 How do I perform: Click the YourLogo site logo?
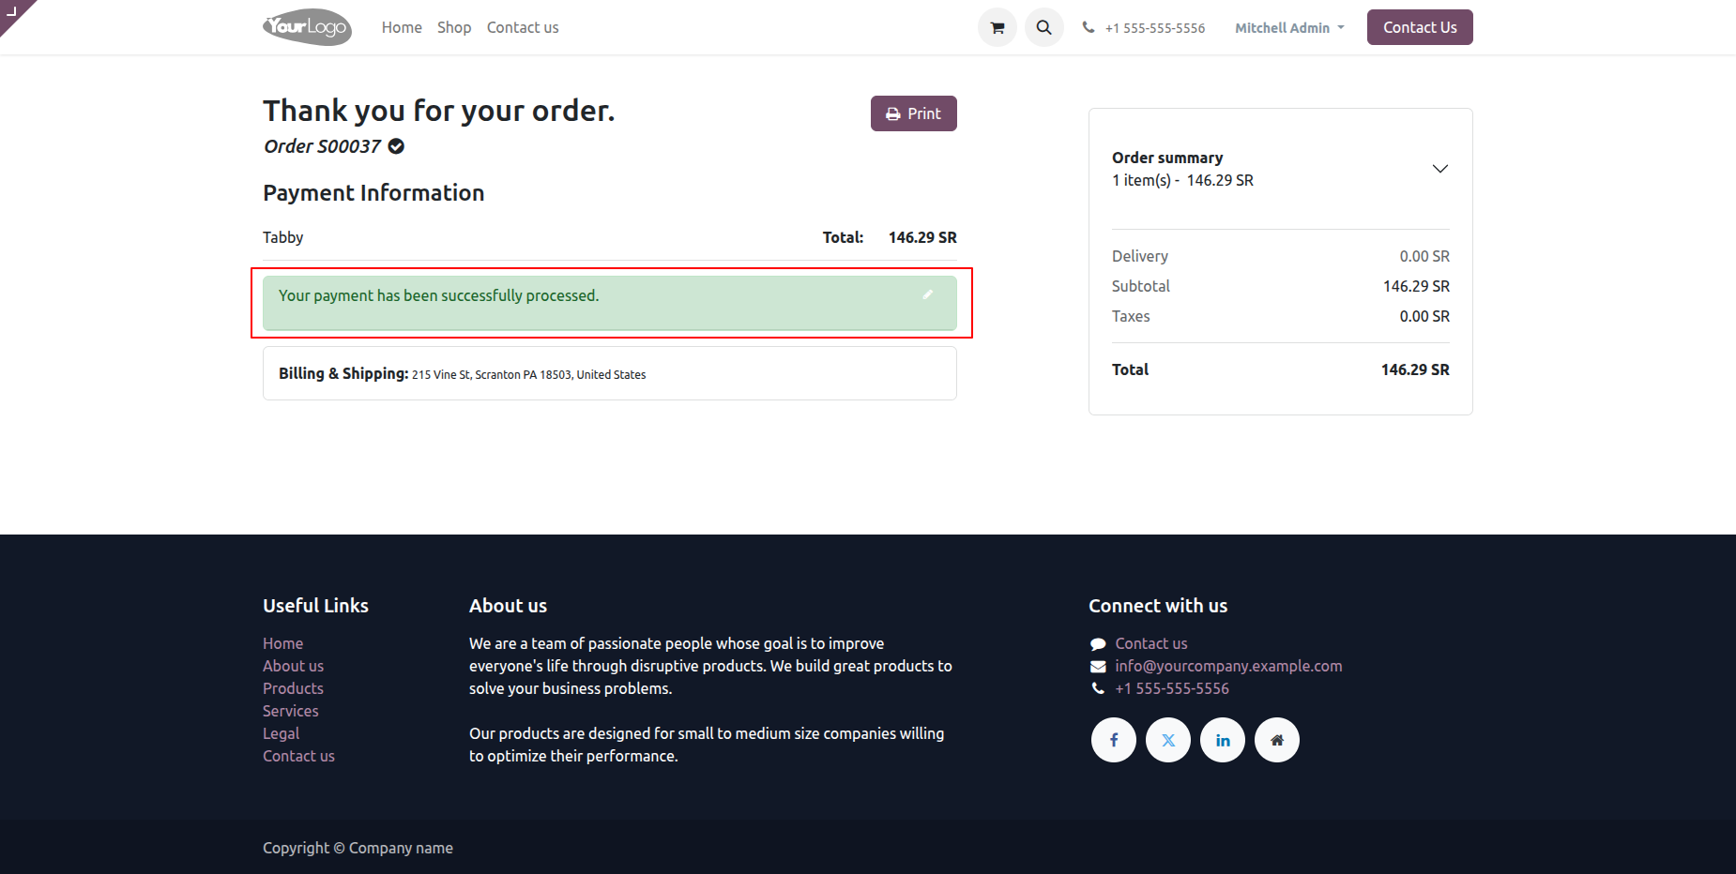tap(307, 27)
